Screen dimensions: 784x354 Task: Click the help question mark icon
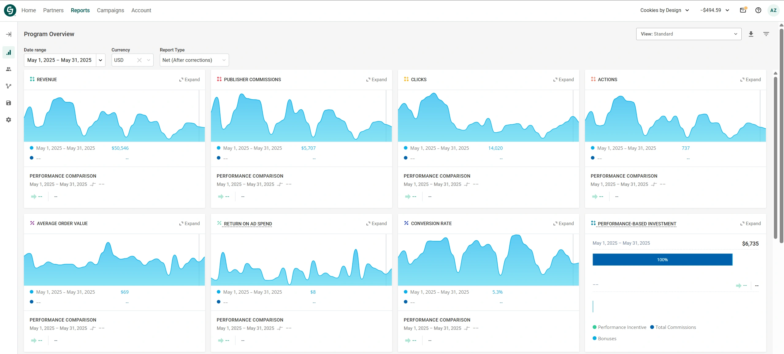[758, 10]
